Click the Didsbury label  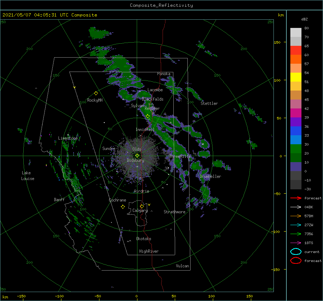pyautogui.click(x=135, y=160)
